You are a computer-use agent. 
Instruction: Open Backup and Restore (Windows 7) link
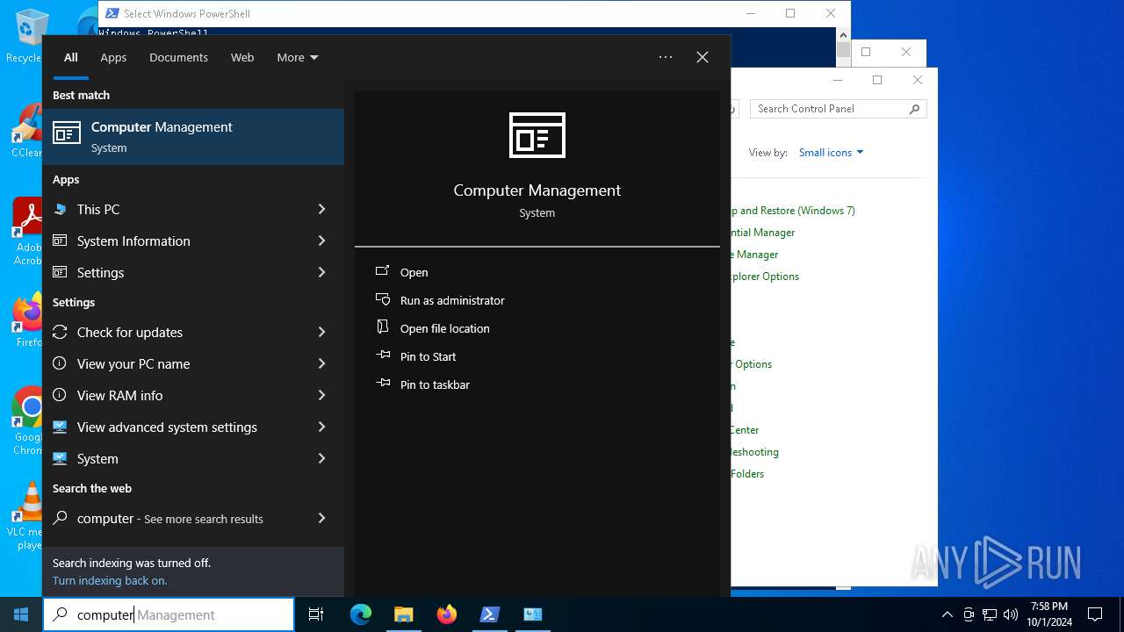pos(793,211)
